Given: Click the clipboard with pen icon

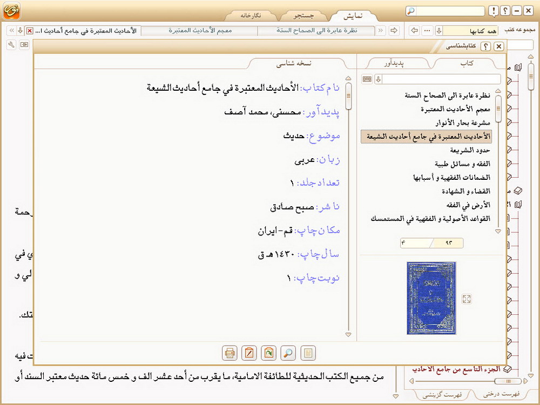Looking at the screenshot, I should (x=249, y=353).
